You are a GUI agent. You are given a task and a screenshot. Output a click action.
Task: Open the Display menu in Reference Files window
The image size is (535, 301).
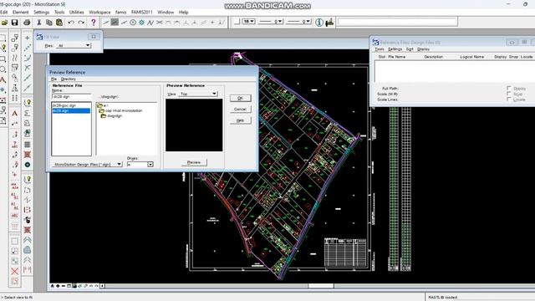pos(423,49)
